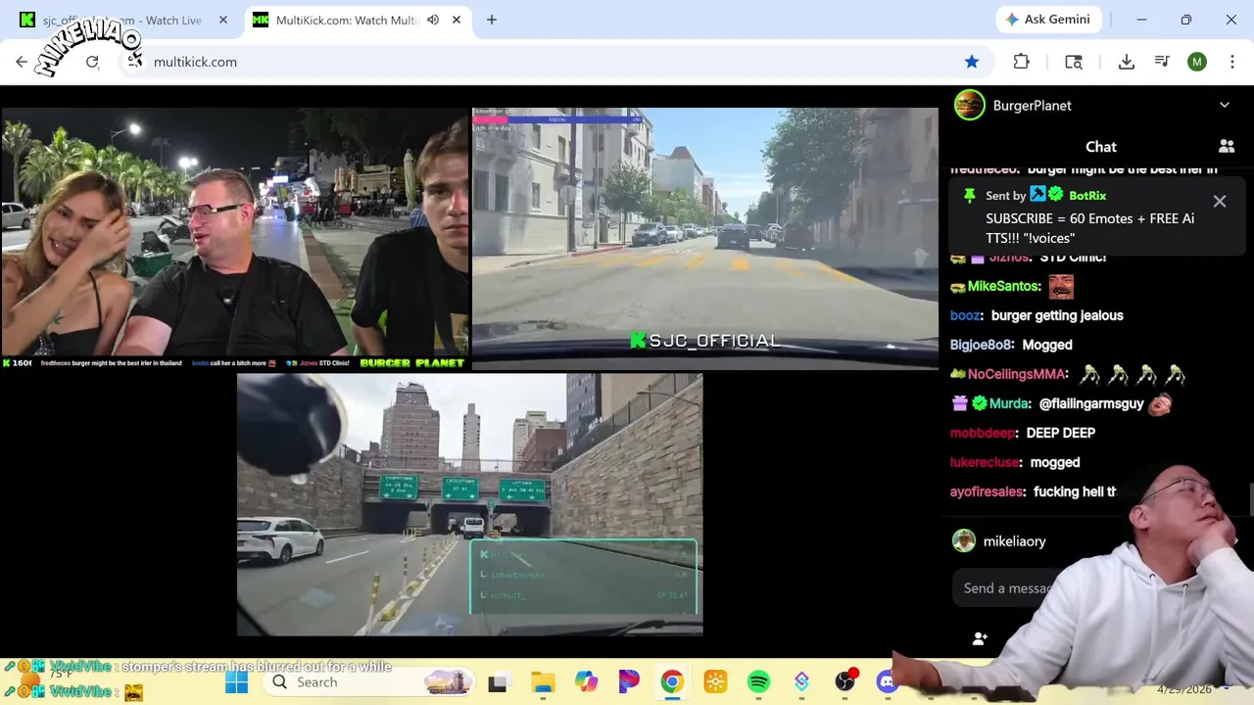This screenshot has height=705, width=1254.
Task: Click BotRix username in pinned message
Action: coord(1087,196)
